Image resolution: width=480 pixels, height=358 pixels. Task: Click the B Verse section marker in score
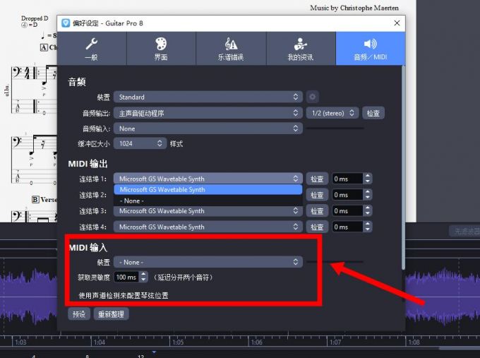[x=44, y=200]
